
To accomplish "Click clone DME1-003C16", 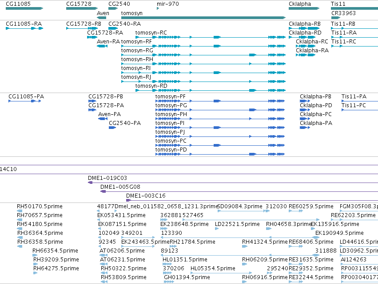I will click(x=146, y=196).
